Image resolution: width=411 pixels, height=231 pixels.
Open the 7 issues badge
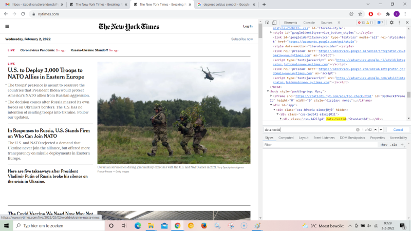[380, 23]
